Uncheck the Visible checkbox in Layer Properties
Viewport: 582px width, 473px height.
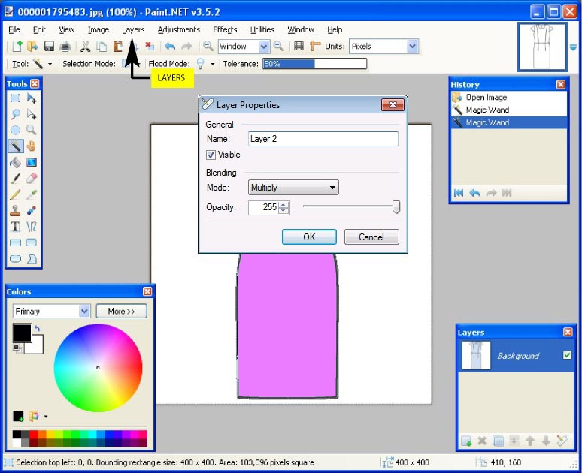pos(211,155)
